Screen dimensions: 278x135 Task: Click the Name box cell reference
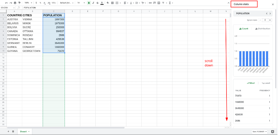point(8,8)
